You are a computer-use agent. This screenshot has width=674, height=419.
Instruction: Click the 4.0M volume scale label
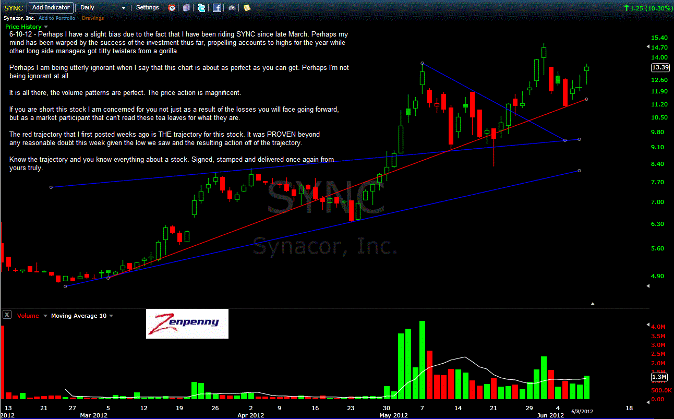coord(659,327)
